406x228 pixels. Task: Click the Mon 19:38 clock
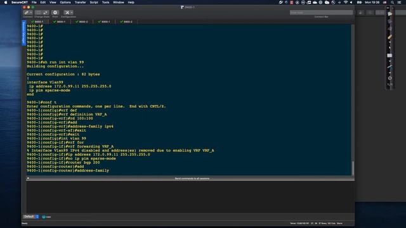click(x=372, y=3)
